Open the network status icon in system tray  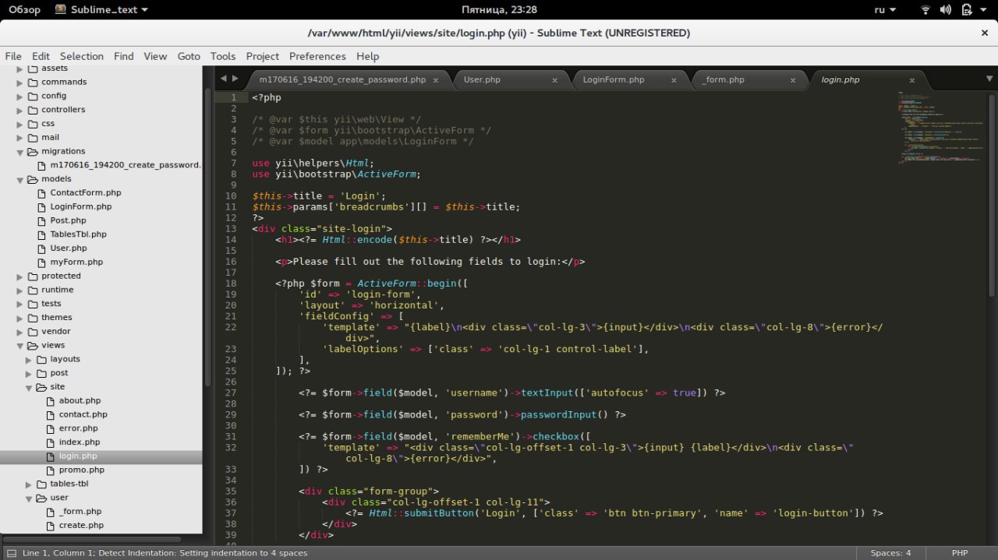click(925, 10)
